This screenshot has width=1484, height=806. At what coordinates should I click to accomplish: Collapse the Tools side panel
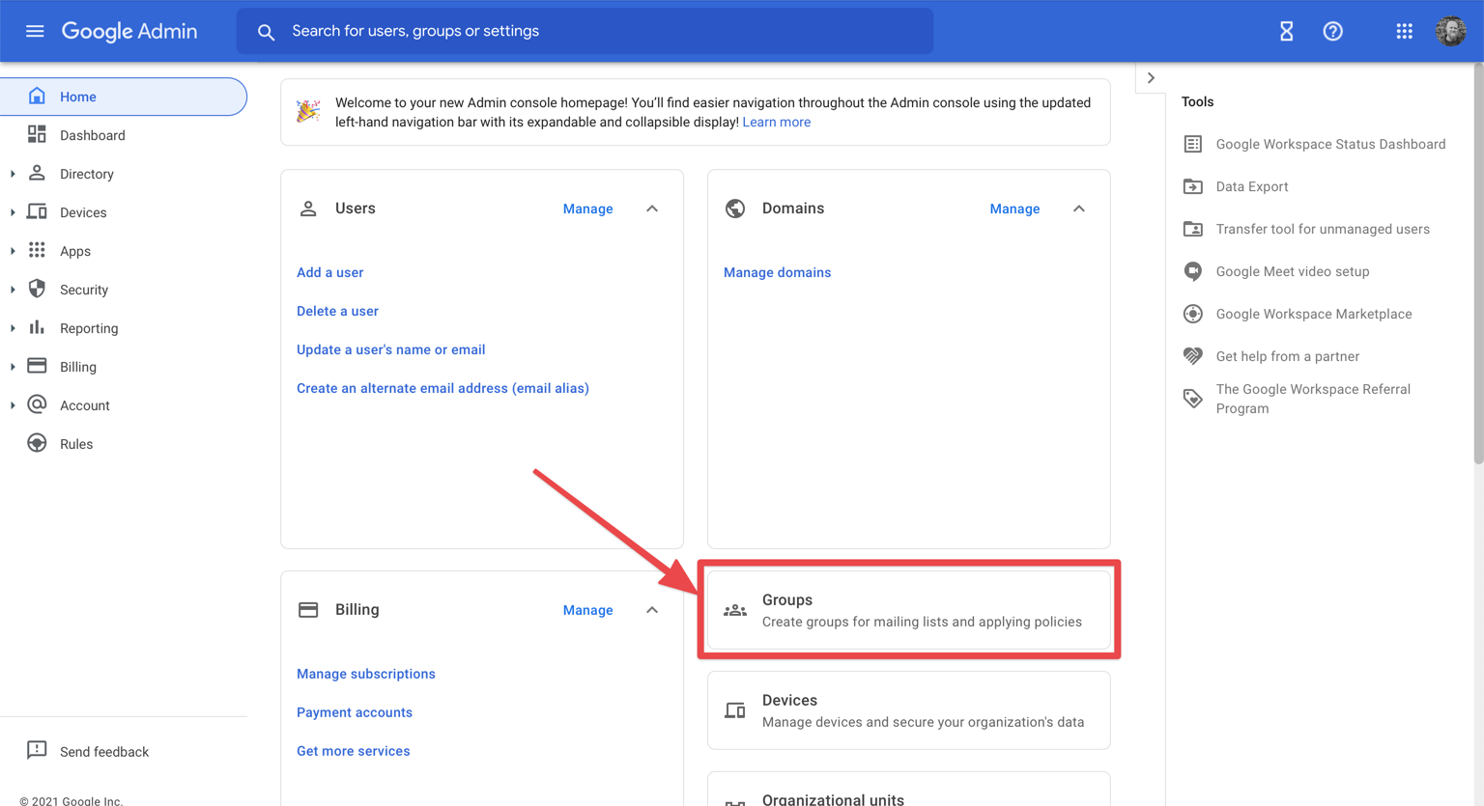point(1151,78)
